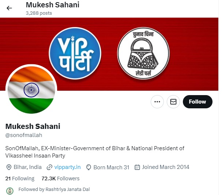Follow Mukesh Sahani

pyautogui.click(x=197, y=102)
